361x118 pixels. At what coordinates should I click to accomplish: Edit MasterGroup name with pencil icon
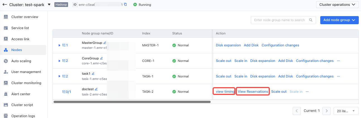105,43
